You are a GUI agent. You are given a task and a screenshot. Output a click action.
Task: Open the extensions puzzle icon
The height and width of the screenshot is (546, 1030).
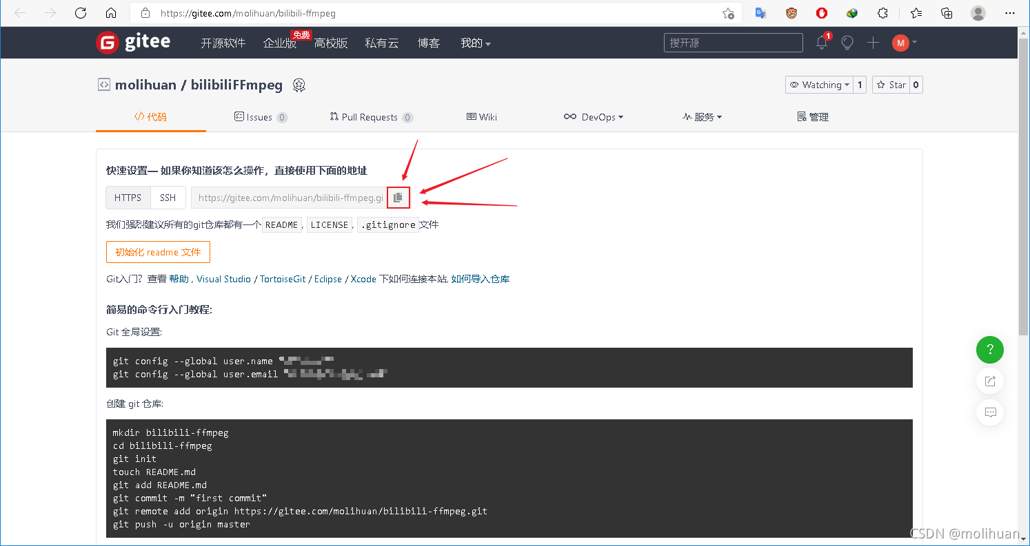coord(882,13)
